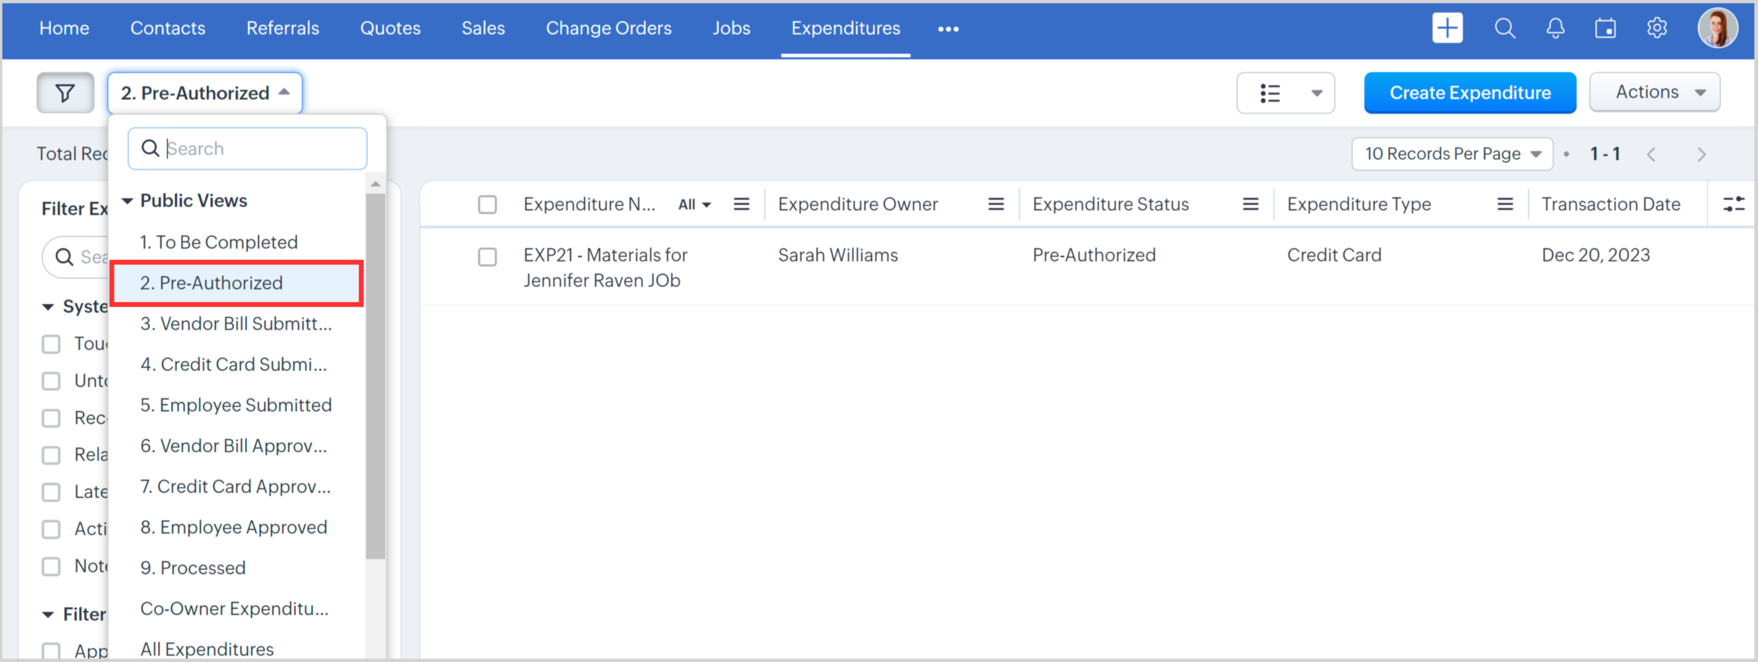The width and height of the screenshot is (1758, 662).
Task: Open the notifications bell
Action: tap(1555, 28)
